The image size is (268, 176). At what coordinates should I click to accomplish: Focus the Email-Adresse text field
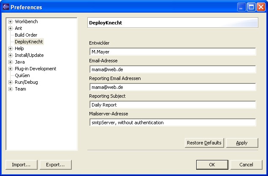[x=173, y=69]
